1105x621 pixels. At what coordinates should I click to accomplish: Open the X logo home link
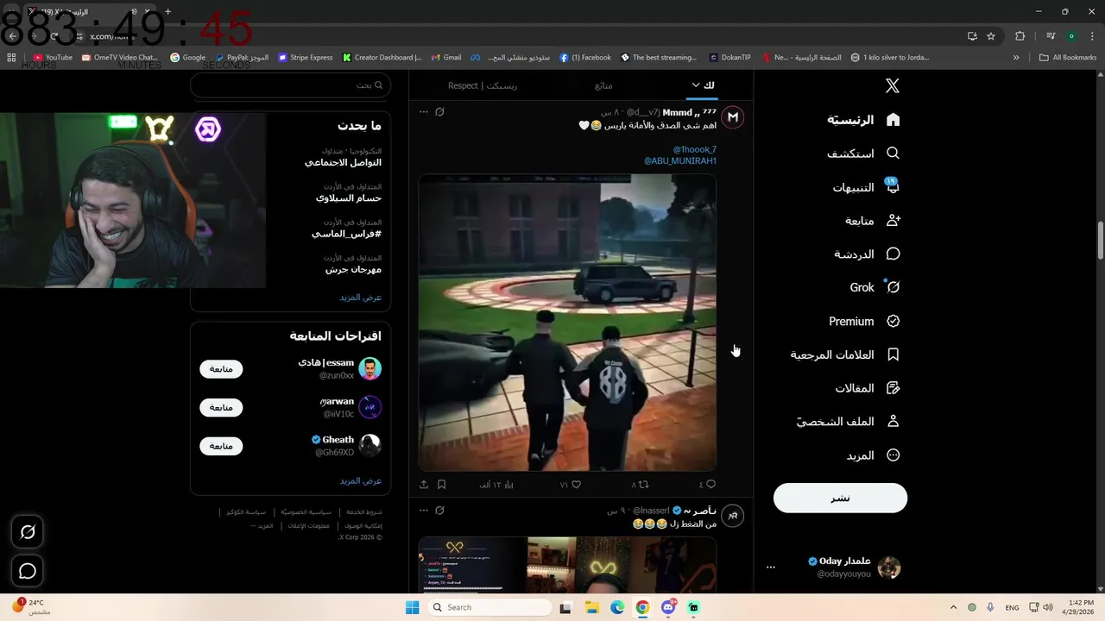(893, 85)
